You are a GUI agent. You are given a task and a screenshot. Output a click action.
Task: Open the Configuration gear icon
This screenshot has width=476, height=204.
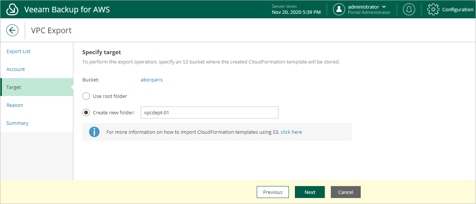click(433, 9)
